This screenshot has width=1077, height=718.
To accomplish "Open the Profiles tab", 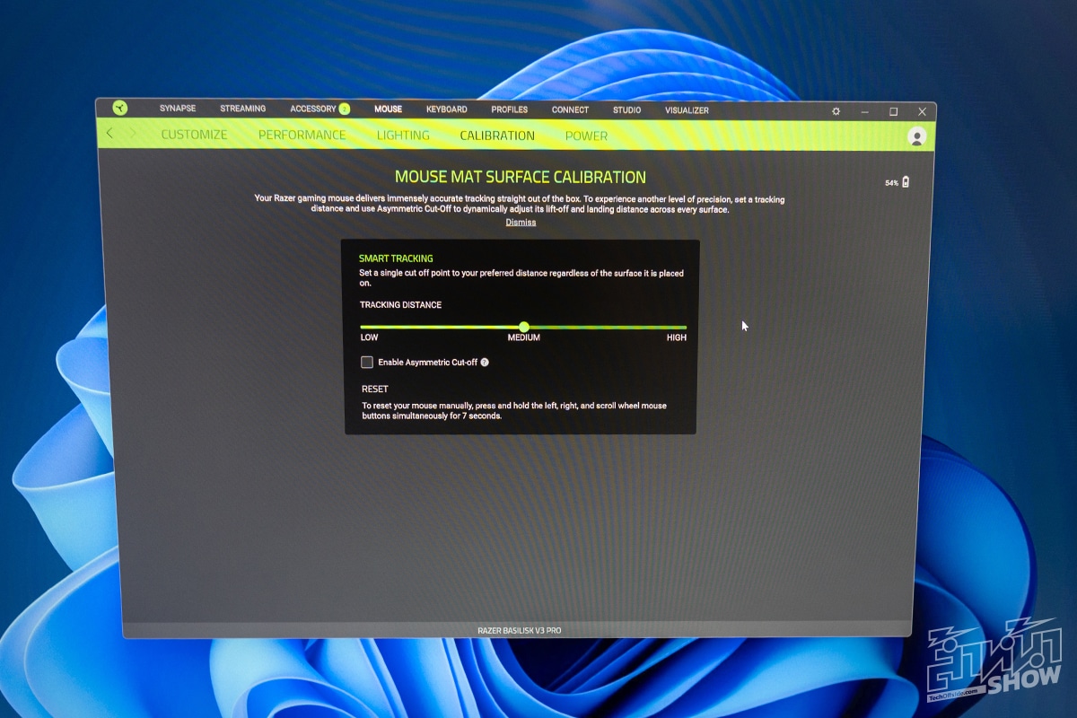I will (509, 109).
